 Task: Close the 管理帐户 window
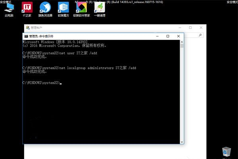(x=201, y=28)
